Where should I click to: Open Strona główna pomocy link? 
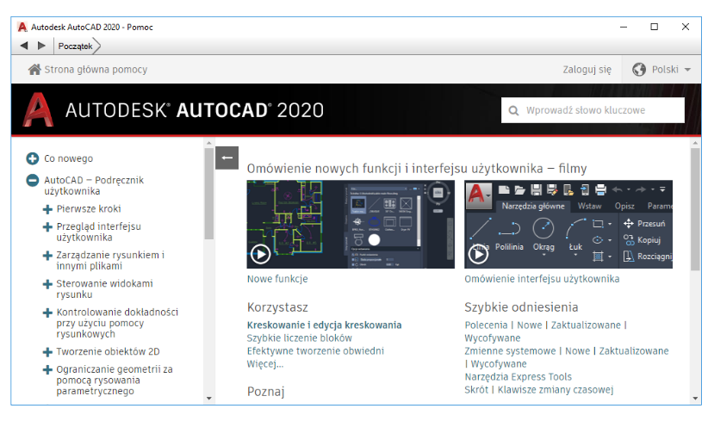click(96, 70)
